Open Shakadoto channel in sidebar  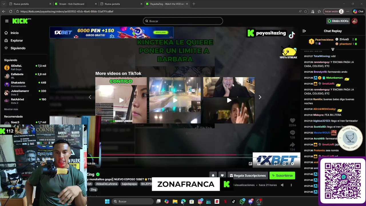click(25, 84)
